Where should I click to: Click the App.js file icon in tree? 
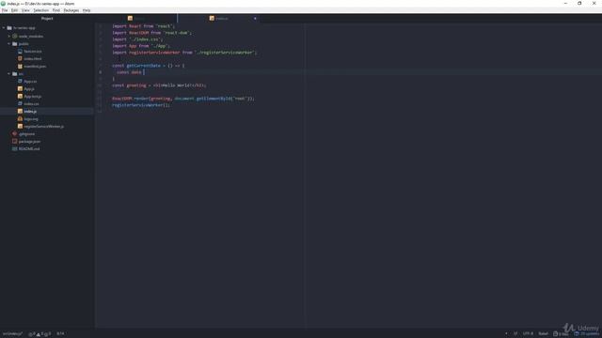20,88
